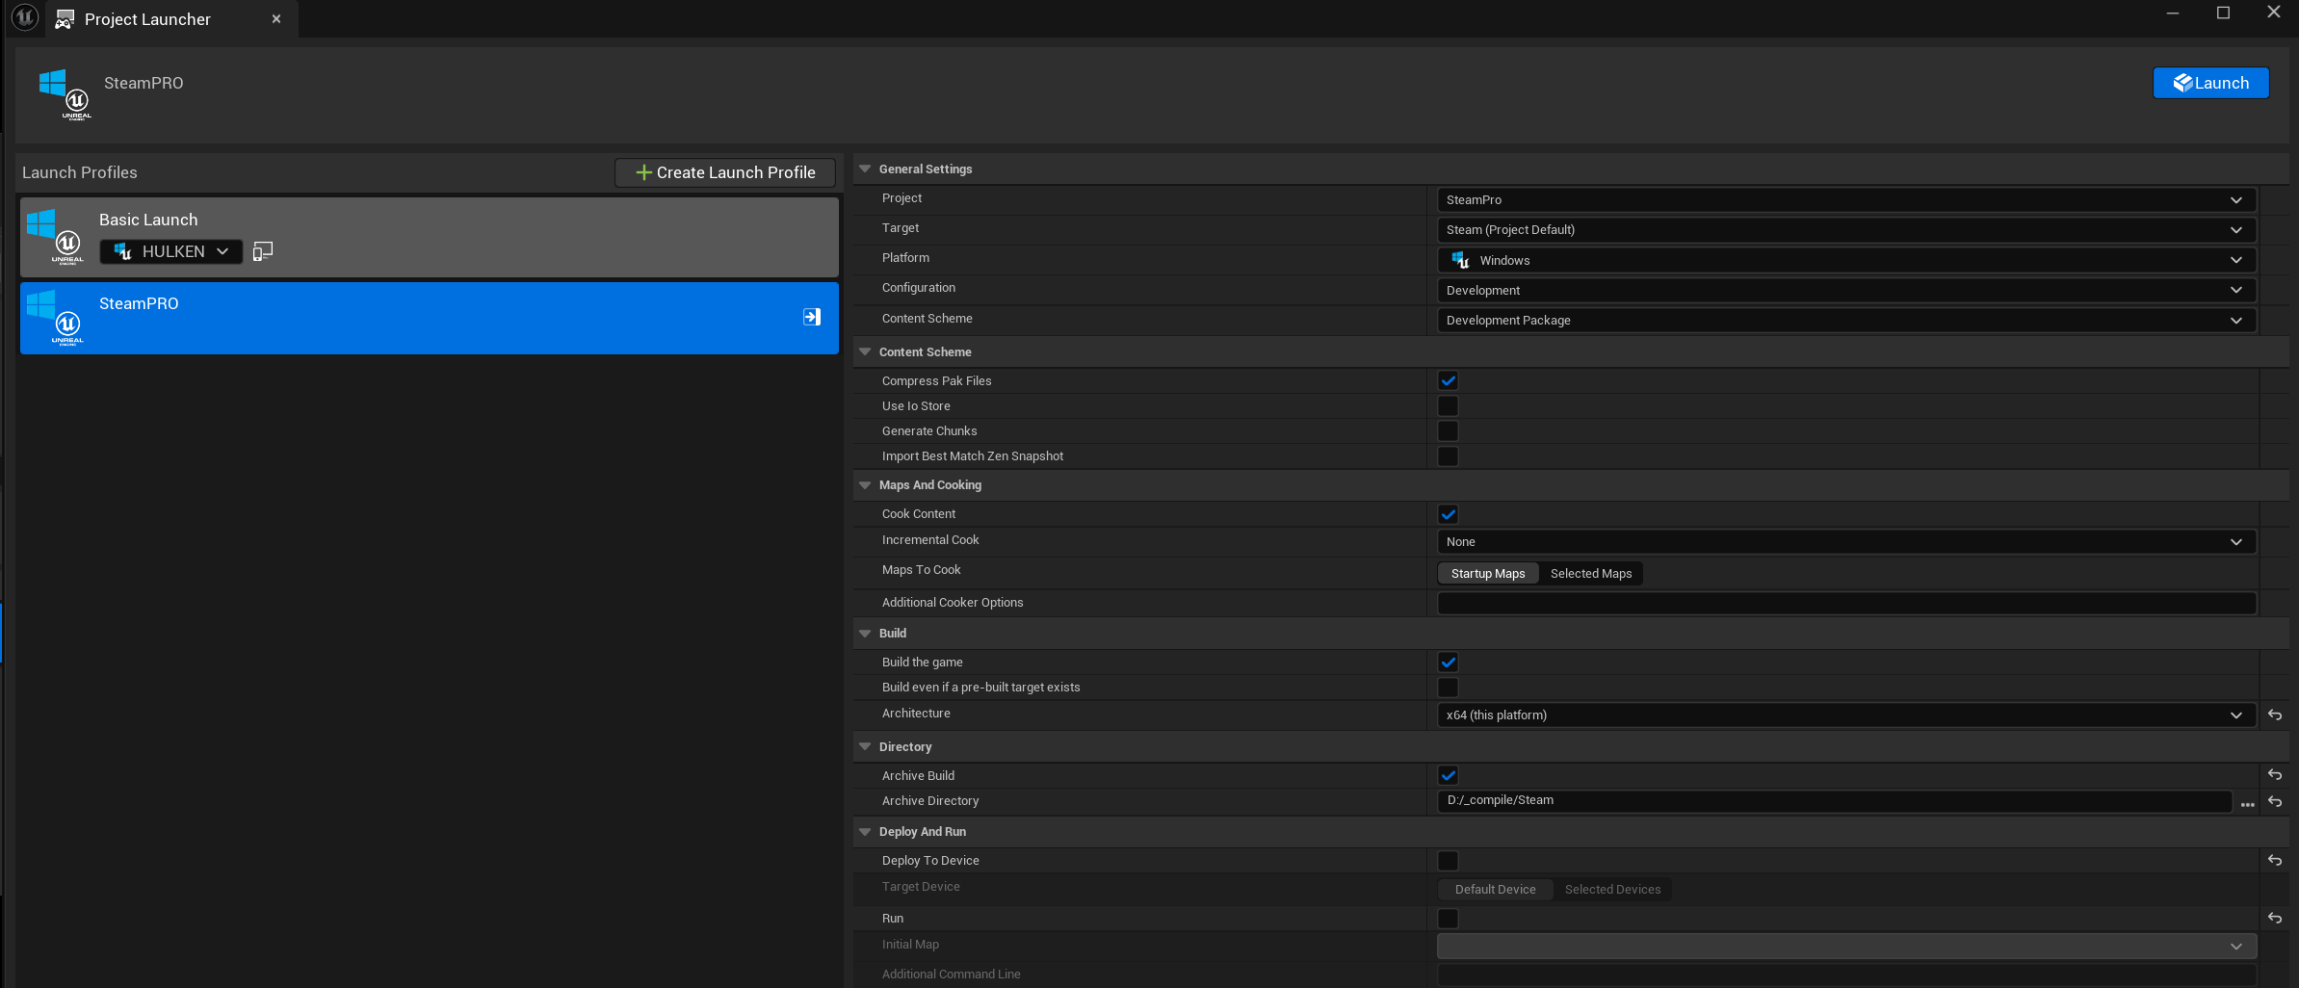Reset Run setting to default arrow
Viewport: 2299px width, 988px height.
[x=2275, y=918]
